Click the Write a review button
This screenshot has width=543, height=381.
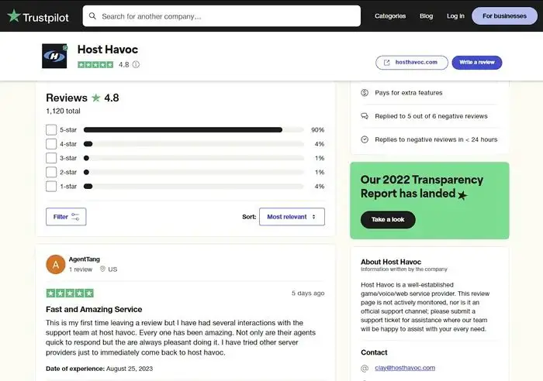coord(477,63)
